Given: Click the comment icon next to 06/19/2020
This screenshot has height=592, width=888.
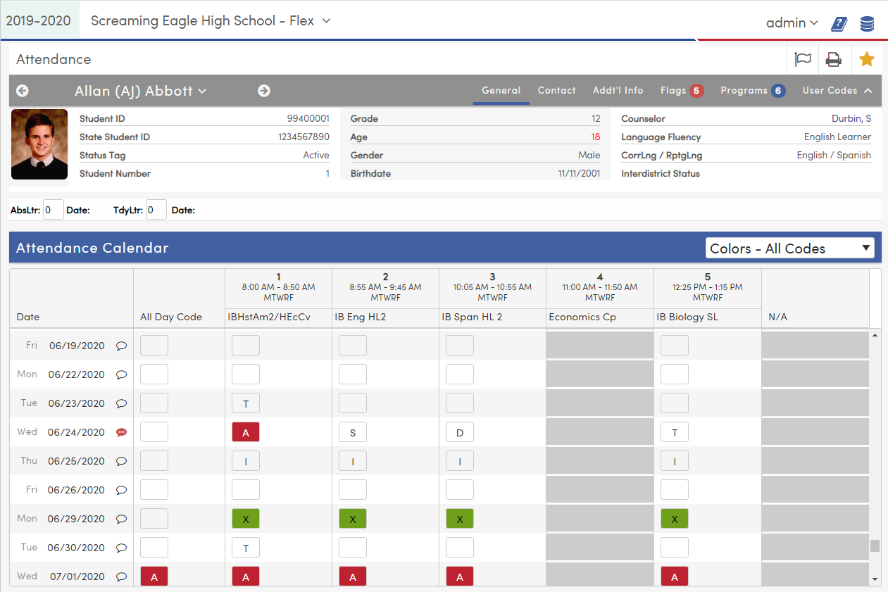Looking at the screenshot, I should point(121,346).
